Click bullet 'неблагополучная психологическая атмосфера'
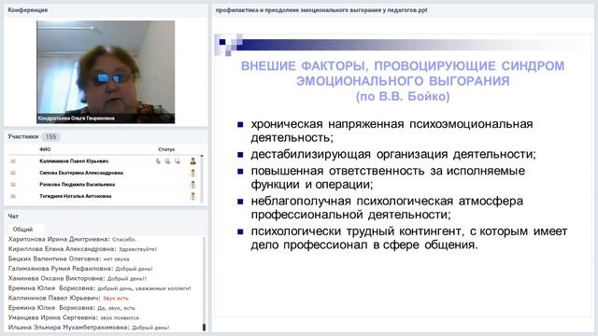The image size is (598, 336). pyautogui.click(x=387, y=207)
